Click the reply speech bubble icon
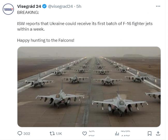Screen dimensions: 168x140 (x=20, y=134)
